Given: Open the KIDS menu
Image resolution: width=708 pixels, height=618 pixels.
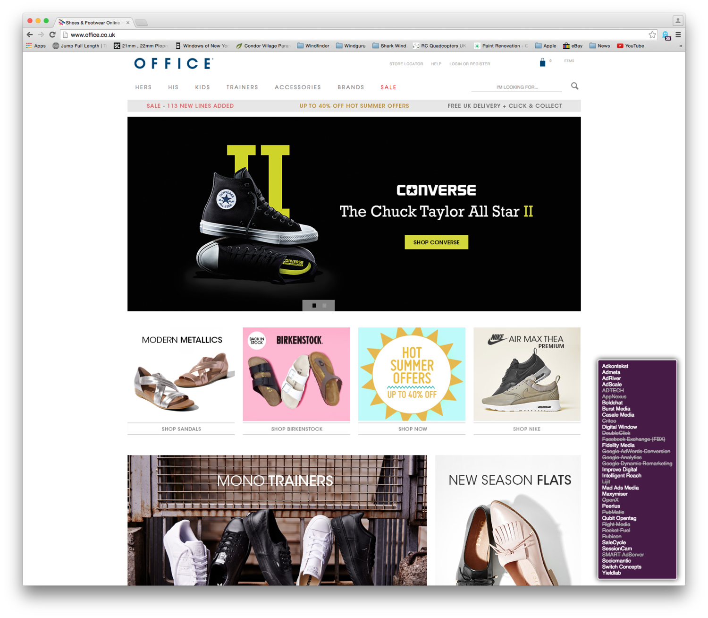Looking at the screenshot, I should coord(202,87).
